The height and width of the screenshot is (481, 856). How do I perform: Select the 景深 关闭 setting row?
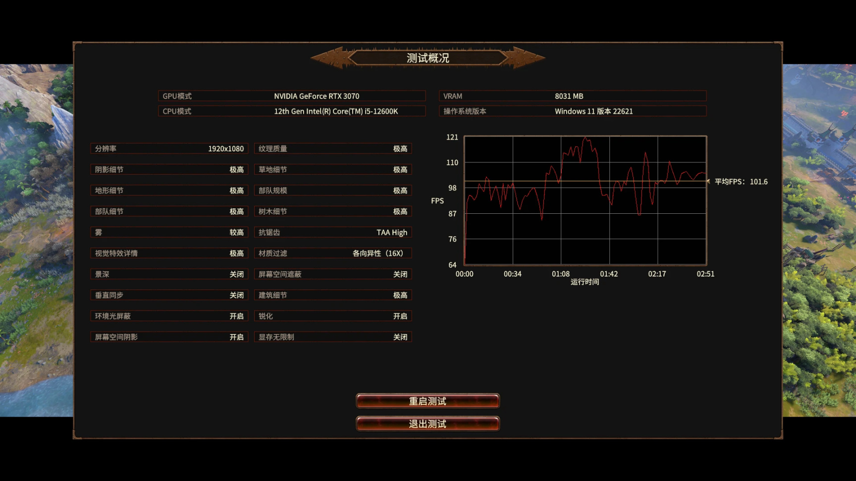point(169,274)
